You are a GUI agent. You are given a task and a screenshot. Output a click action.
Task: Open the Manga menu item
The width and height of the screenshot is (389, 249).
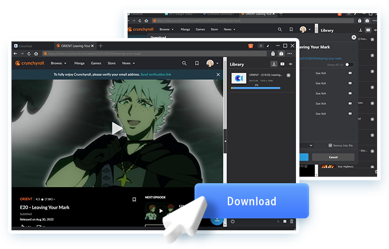click(79, 64)
